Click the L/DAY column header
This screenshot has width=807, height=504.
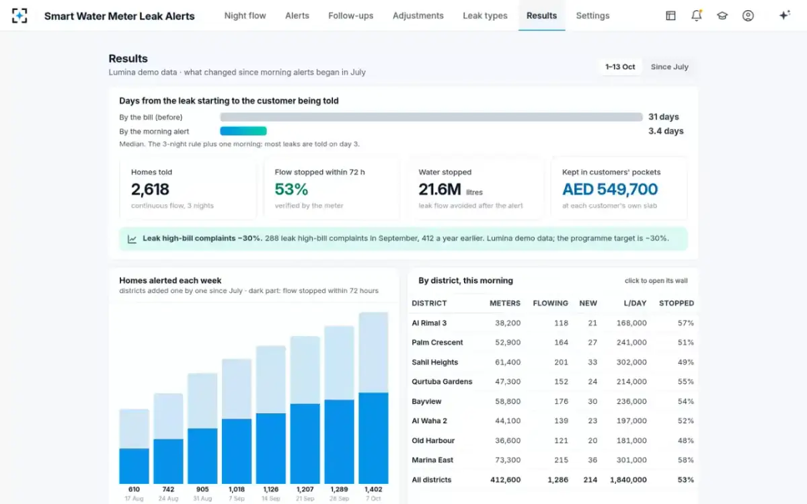[635, 303]
